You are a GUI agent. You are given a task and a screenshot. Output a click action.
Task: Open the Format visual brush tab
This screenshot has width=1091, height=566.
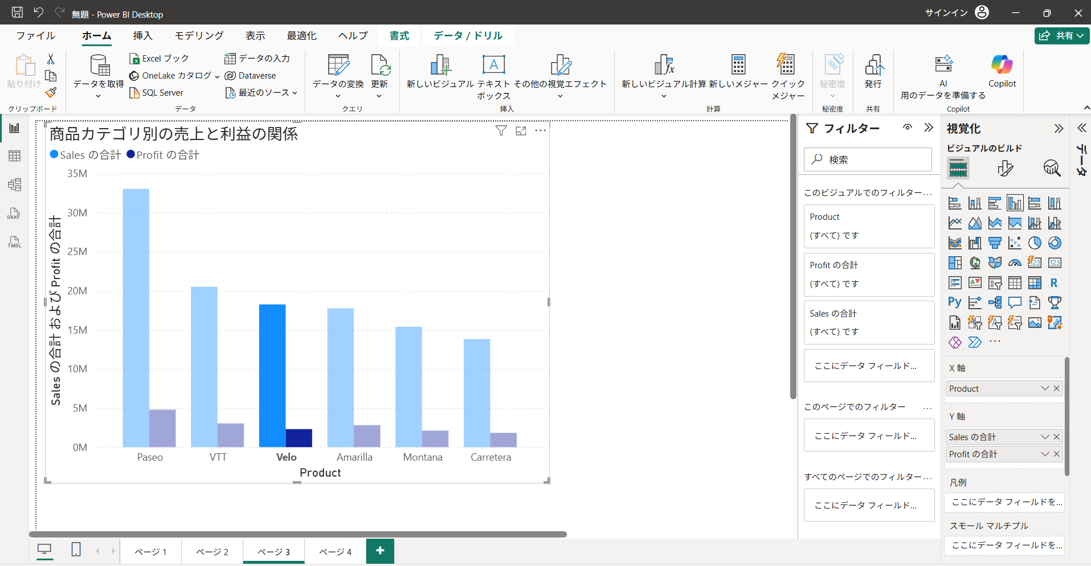[1005, 169]
